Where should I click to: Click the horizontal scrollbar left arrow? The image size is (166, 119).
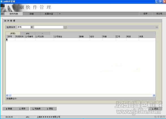(7, 95)
